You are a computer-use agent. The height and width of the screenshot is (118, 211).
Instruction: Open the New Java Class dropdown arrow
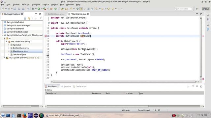[59, 9]
